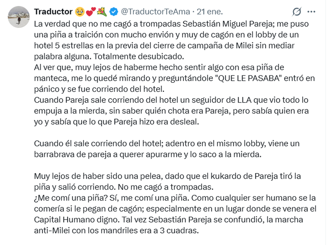332x245 pixels.
Task: Open the Traductor profile picture
Action: point(19,17)
